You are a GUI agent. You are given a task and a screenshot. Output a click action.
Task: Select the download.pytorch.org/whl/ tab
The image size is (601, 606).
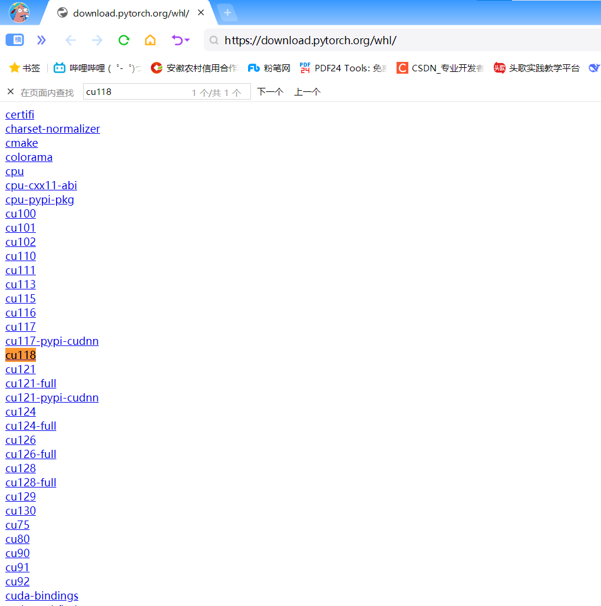click(131, 13)
